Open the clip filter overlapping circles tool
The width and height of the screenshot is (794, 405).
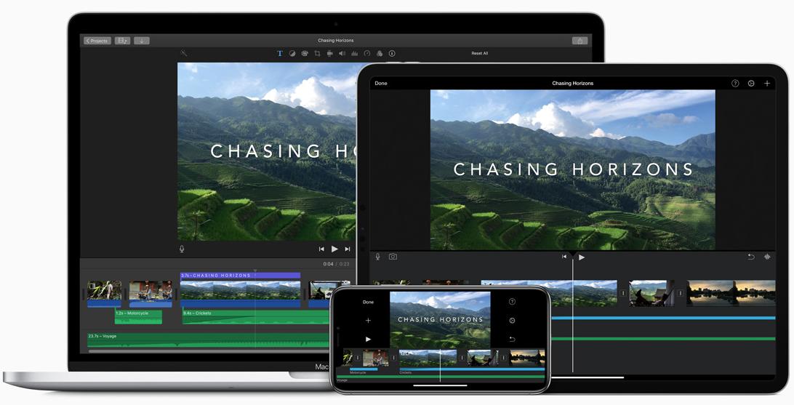(x=380, y=53)
